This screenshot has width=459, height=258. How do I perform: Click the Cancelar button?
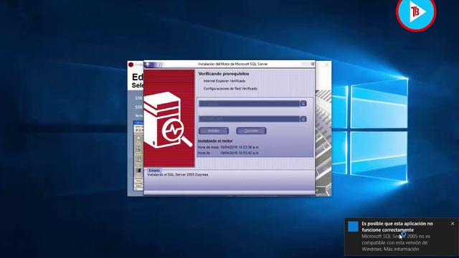(x=251, y=130)
